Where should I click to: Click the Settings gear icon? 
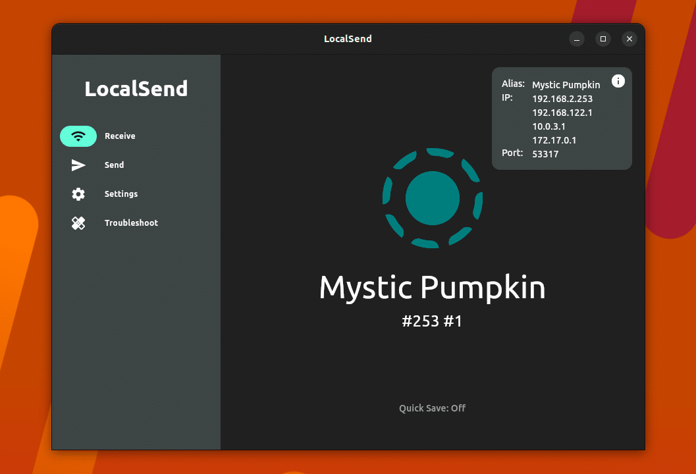(78, 194)
